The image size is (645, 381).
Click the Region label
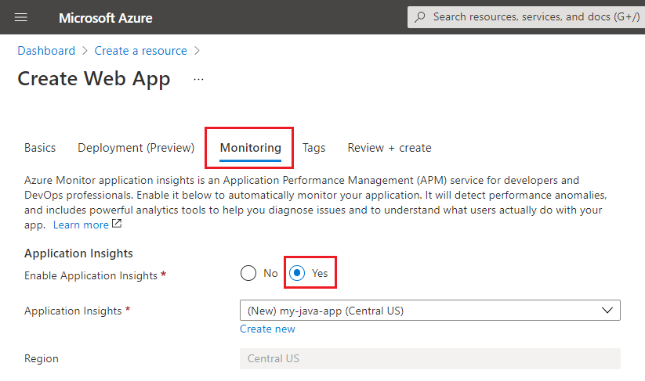point(42,358)
